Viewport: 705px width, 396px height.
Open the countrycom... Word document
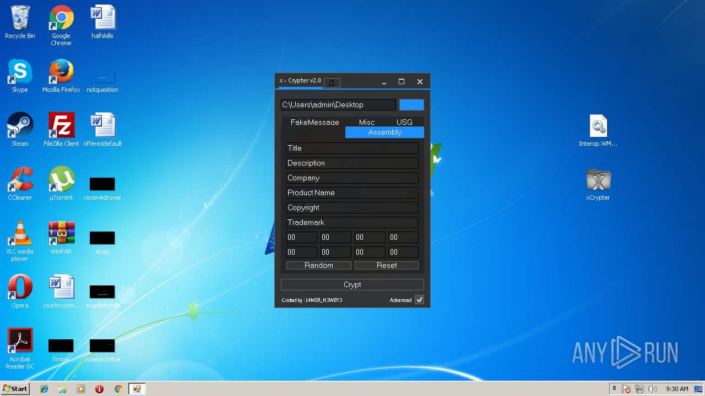click(x=61, y=292)
